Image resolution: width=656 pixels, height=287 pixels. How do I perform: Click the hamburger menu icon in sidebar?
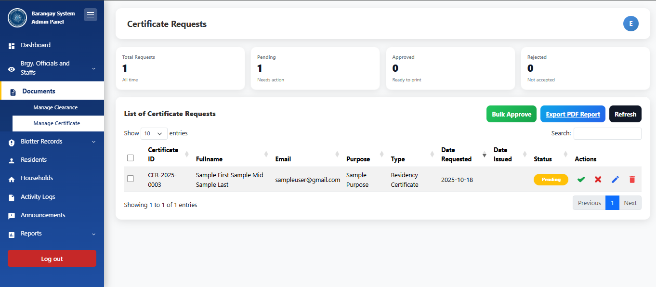point(91,15)
